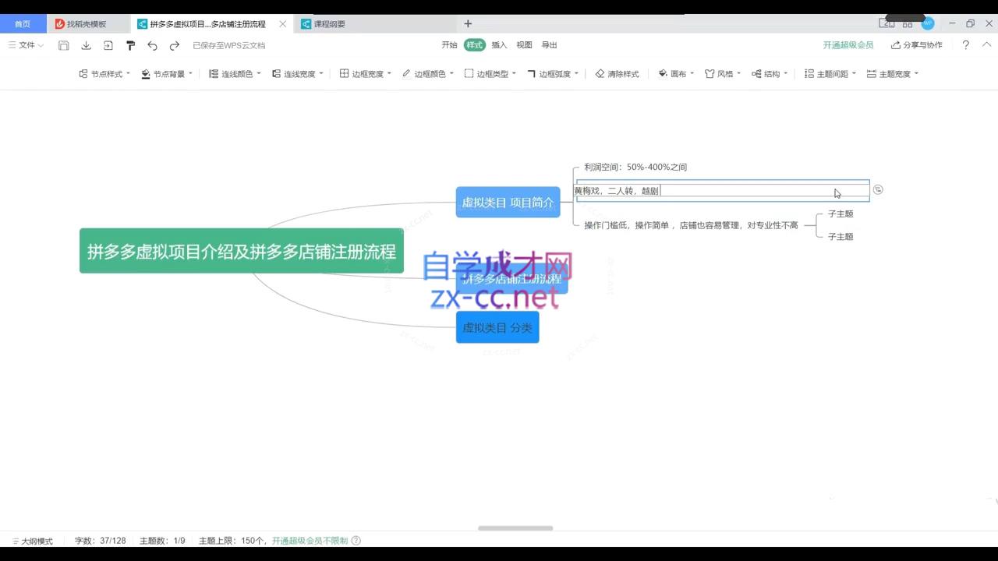Click in the 黄梅戏，二人转，越剧 text field
Image resolution: width=998 pixels, height=561 pixels.
coord(723,190)
